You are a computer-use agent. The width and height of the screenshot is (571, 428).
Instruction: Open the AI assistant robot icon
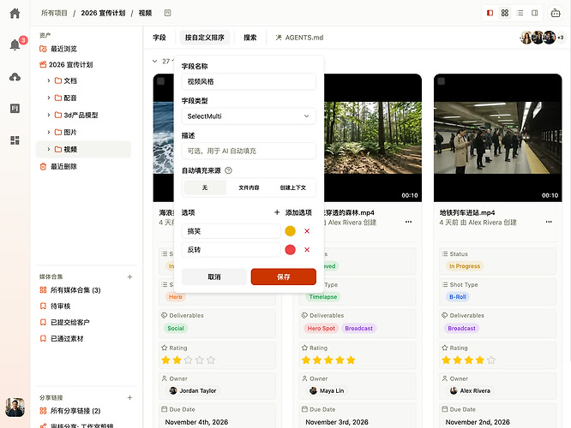[x=556, y=13]
